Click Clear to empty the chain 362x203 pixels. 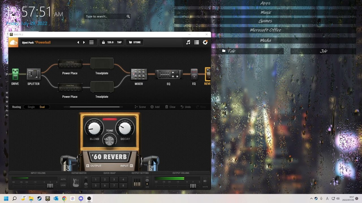coord(170,107)
